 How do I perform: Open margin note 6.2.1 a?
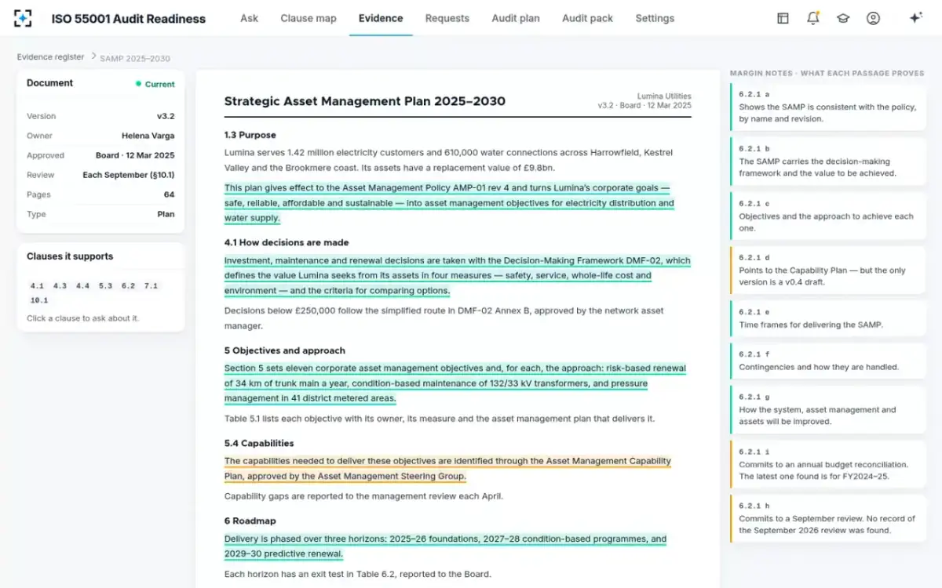click(x=828, y=107)
